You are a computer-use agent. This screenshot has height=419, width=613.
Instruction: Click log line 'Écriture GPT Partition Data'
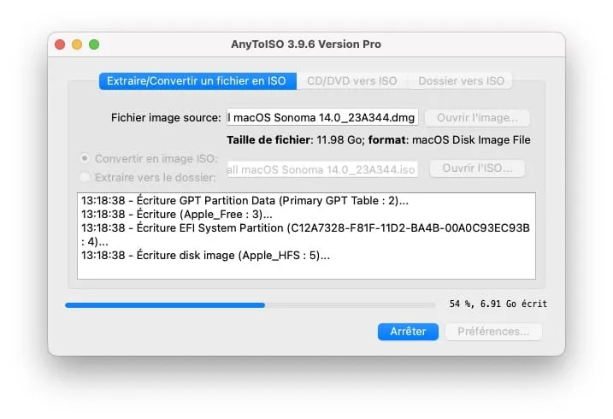point(245,200)
